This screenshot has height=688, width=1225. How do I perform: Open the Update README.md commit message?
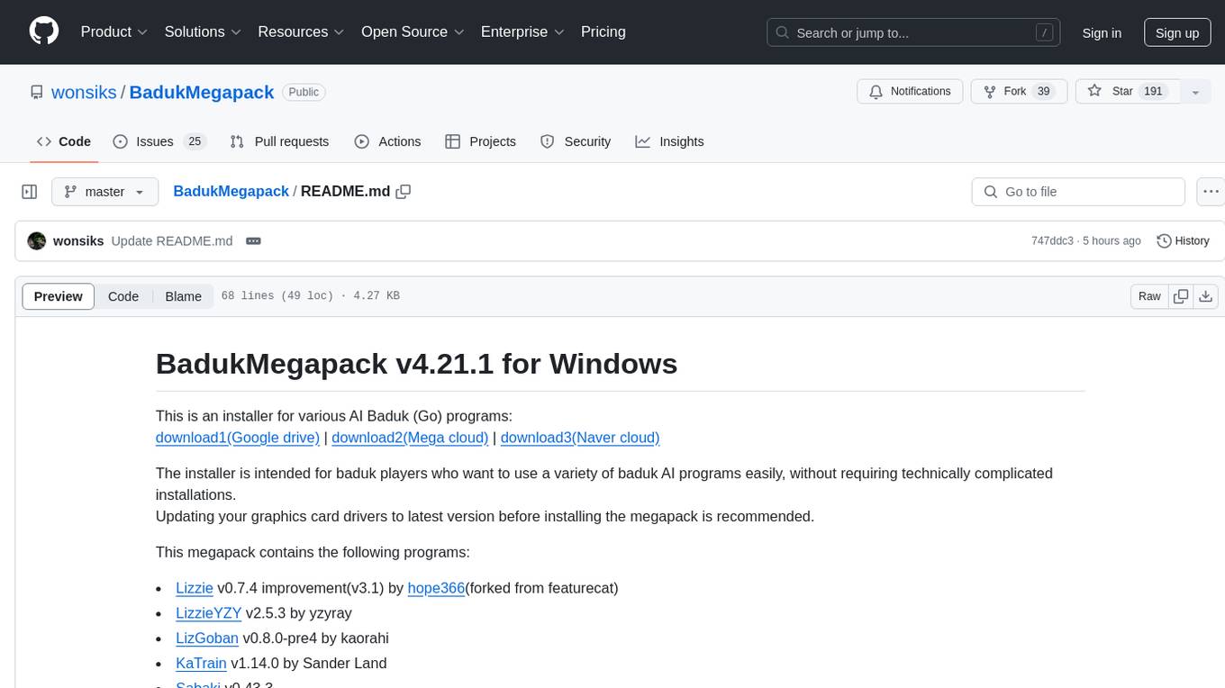[x=172, y=241]
